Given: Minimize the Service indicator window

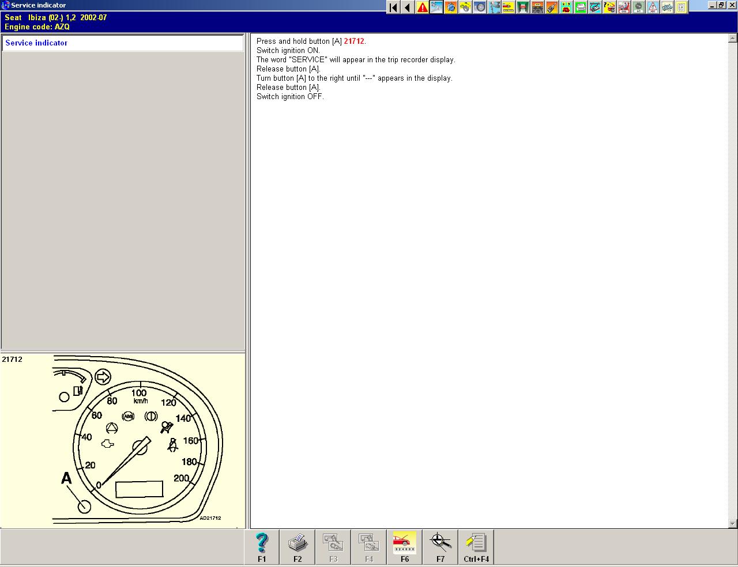Looking at the screenshot, I should click(712, 5).
